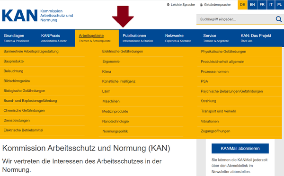
Task: Select the Arbeitsgebiete menu tab
Action: (x=97, y=38)
